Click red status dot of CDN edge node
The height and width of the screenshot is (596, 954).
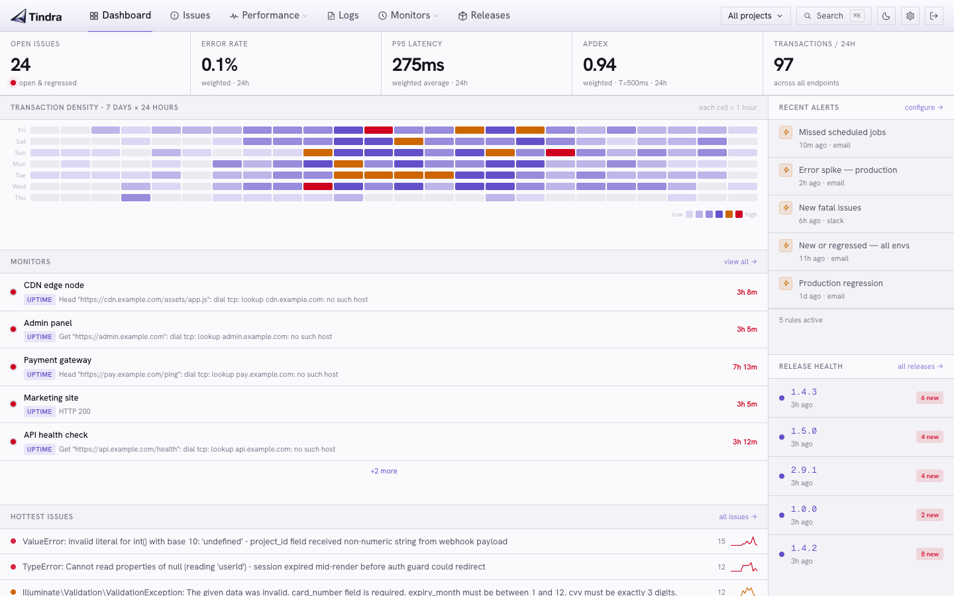click(x=13, y=292)
